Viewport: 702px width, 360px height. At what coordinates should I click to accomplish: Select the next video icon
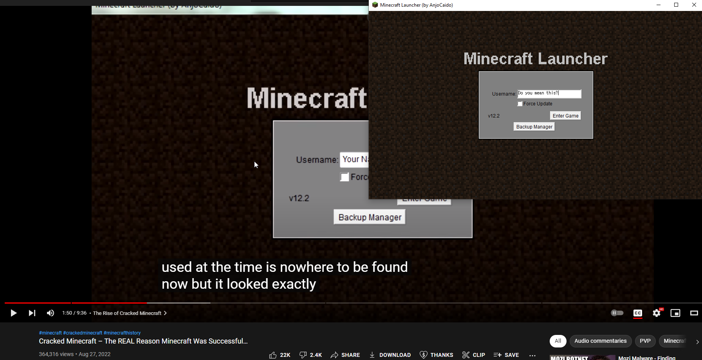(x=32, y=313)
